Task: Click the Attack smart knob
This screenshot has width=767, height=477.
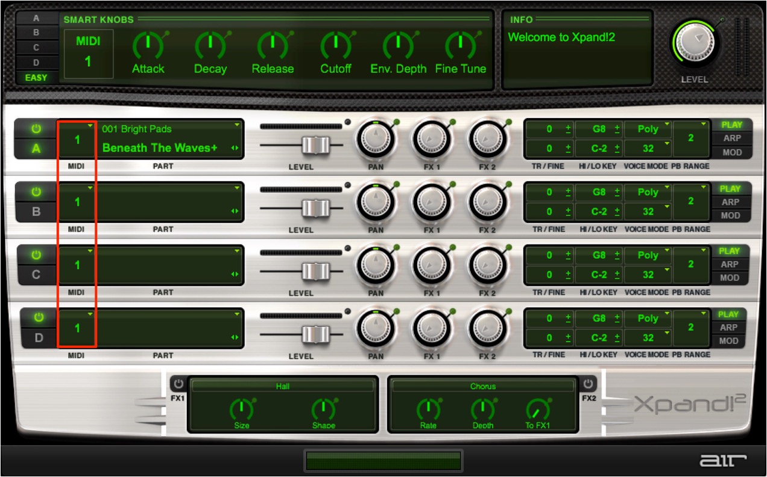Action: [x=148, y=46]
